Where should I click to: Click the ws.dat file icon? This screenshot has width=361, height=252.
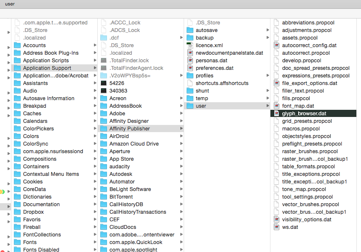tap(276, 227)
